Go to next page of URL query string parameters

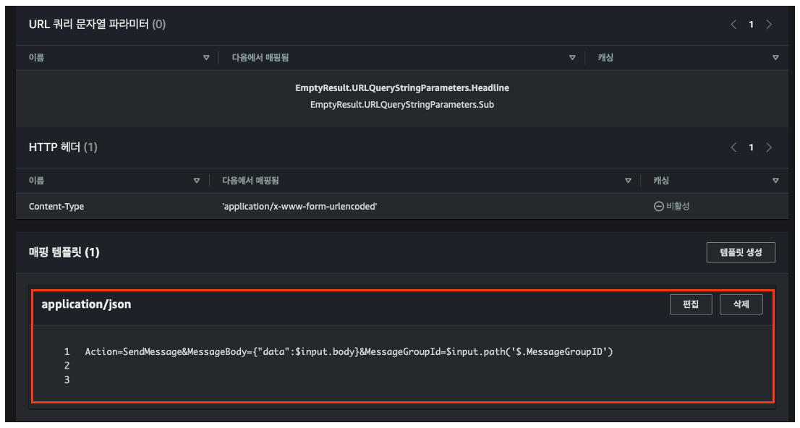[x=769, y=25]
